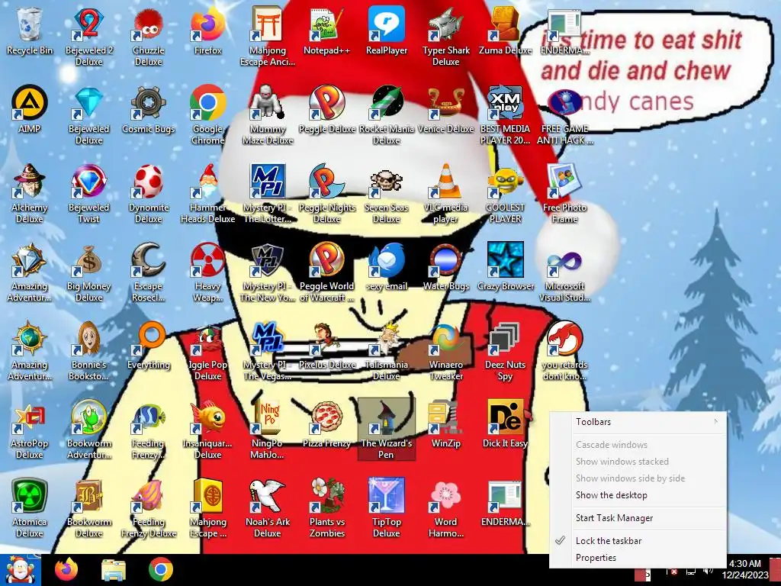
Task: Select the AIMP desktop shortcut
Action: pos(30,110)
